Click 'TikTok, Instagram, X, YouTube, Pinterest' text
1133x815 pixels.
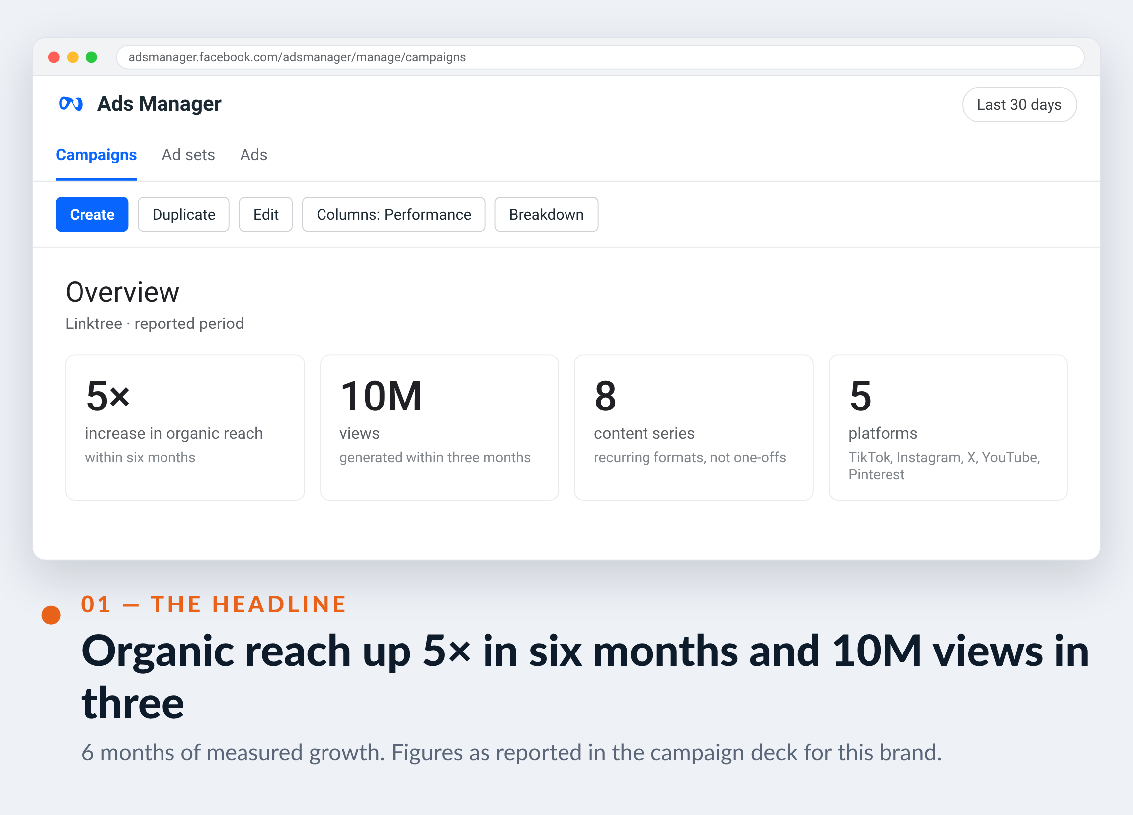point(944,466)
